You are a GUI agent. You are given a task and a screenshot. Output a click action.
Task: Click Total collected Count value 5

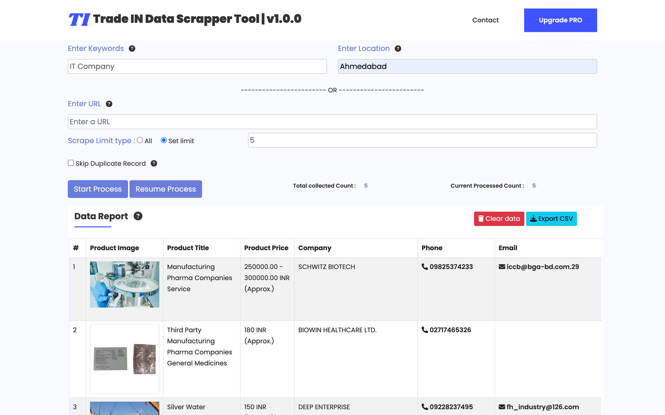366,186
